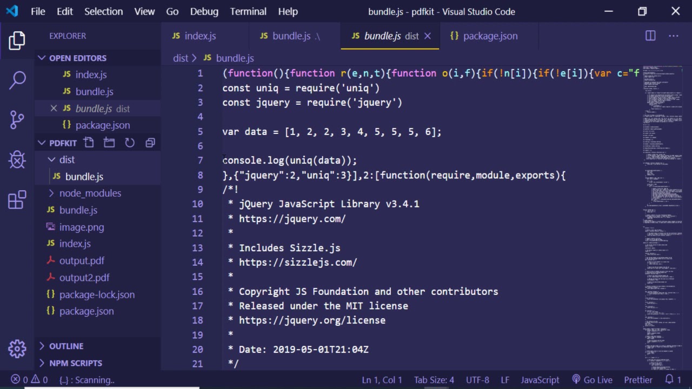Click Tab Size: 4 in status bar
This screenshot has width=692, height=389.
[x=434, y=380]
